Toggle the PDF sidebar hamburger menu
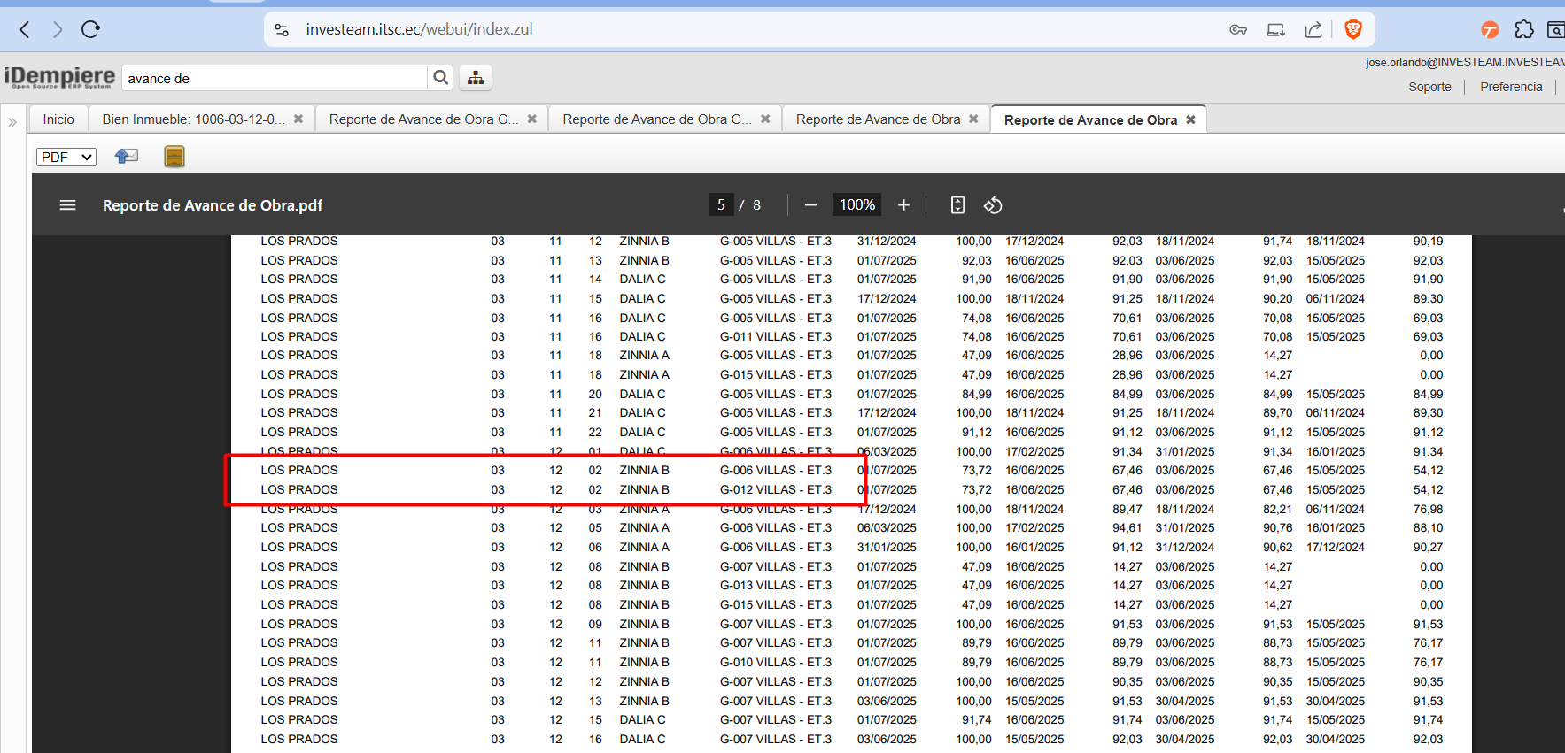The image size is (1565, 753). point(67,205)
